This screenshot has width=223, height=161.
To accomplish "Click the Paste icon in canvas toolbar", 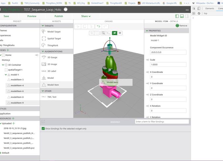I will coord(91,26).
